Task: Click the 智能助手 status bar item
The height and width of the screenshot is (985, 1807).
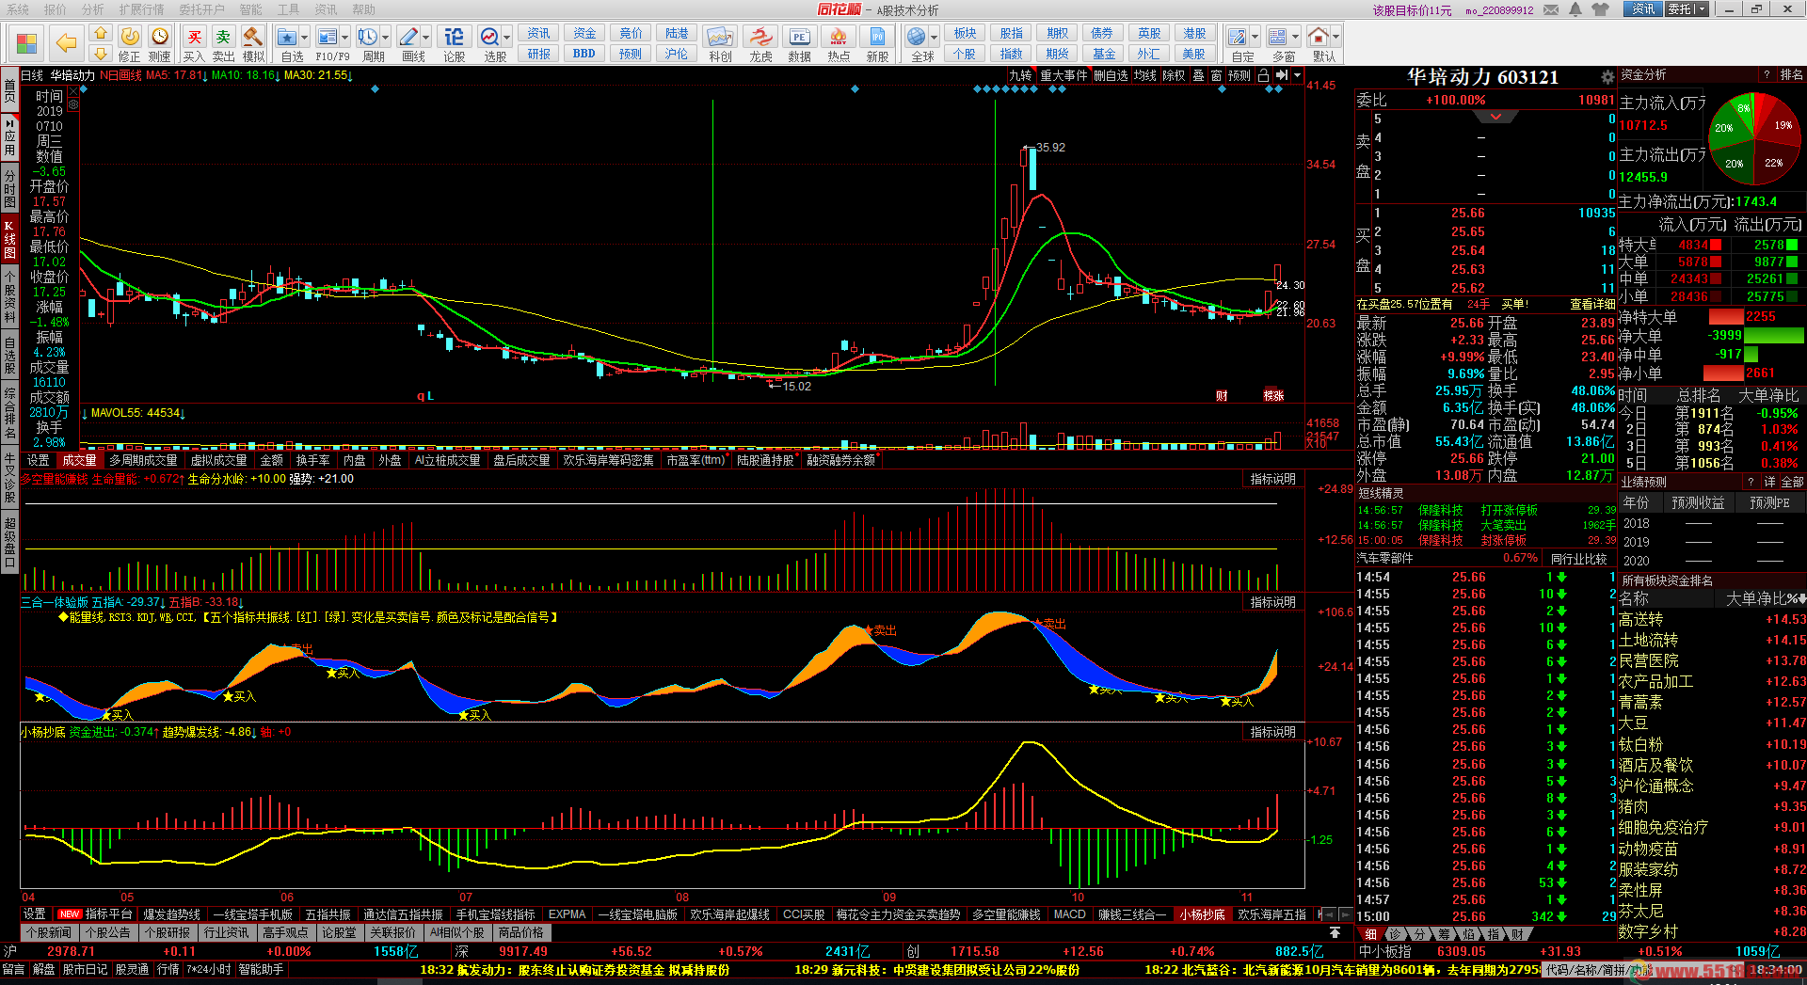Action: pyautogui.click(x=261, y=969)
